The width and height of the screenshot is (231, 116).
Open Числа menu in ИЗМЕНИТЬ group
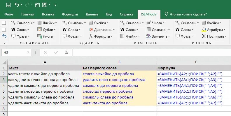(155, 23)
